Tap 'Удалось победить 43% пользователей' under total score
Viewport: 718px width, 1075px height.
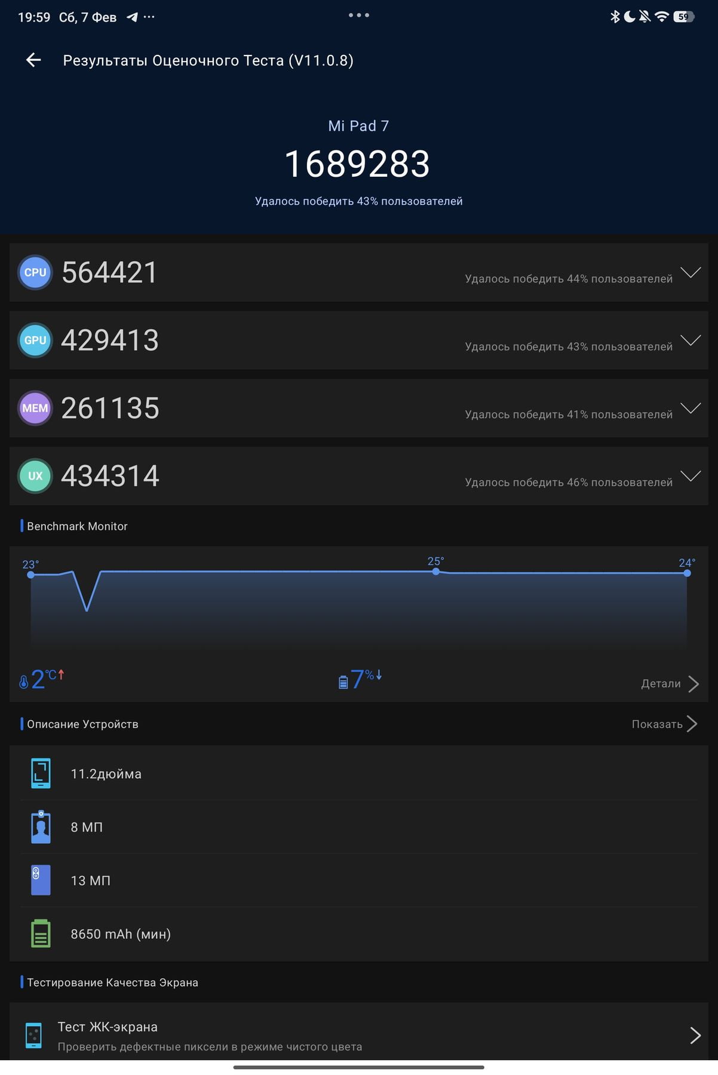click(x=358, y=201)
